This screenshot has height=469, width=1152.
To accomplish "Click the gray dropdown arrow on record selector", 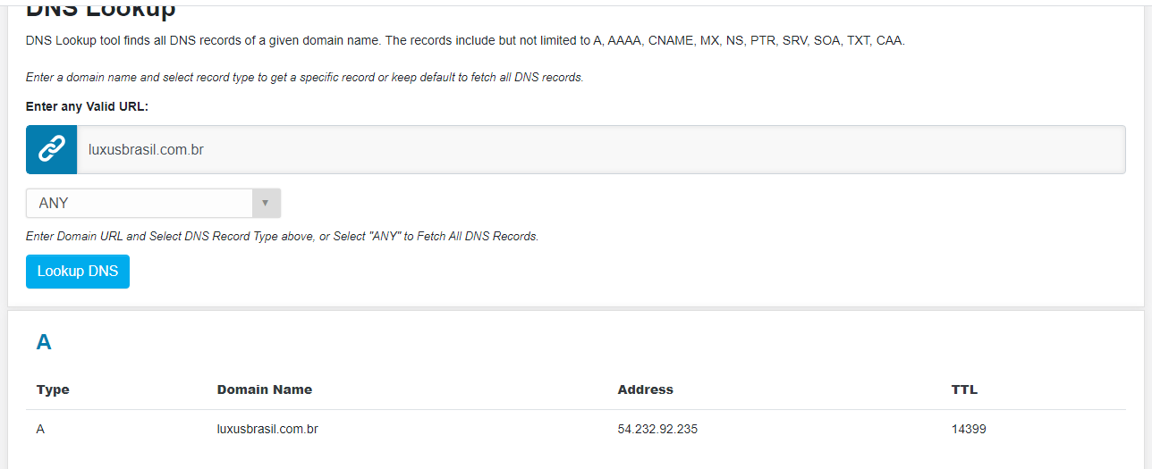I will coord(265,203).
